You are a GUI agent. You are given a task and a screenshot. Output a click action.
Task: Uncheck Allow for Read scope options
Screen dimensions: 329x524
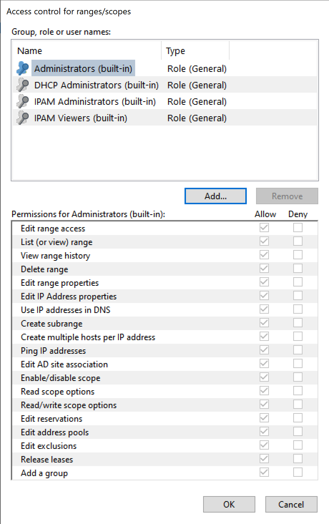pos(264,391)
